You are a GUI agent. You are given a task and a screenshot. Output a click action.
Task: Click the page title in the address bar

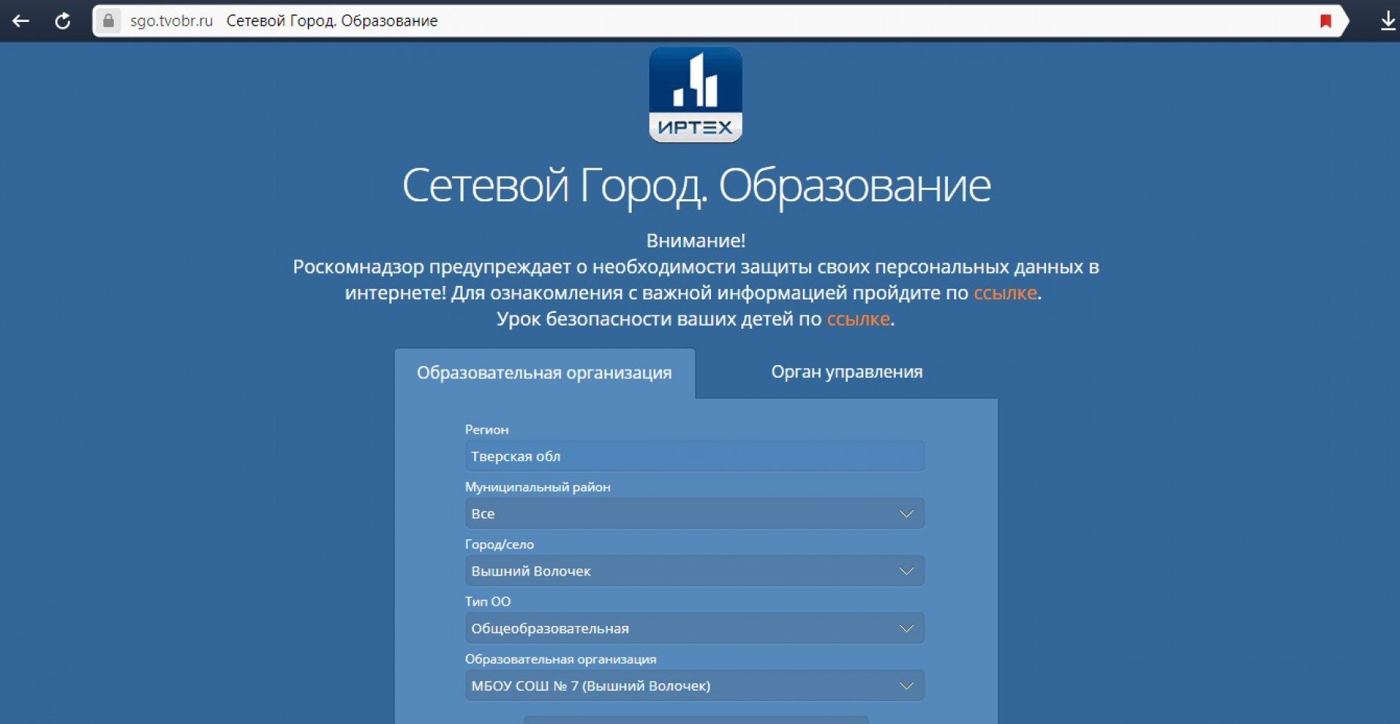coord(332,21)
